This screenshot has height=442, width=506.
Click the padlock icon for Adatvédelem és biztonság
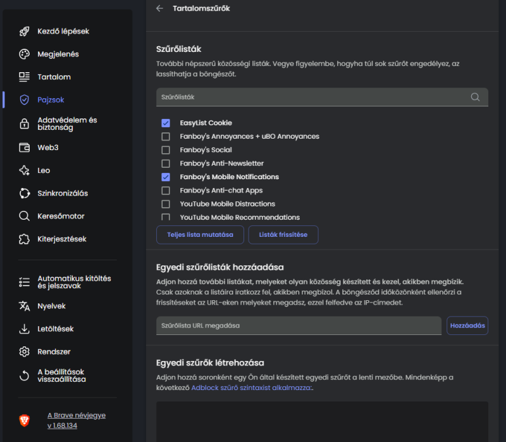[24, 123]
